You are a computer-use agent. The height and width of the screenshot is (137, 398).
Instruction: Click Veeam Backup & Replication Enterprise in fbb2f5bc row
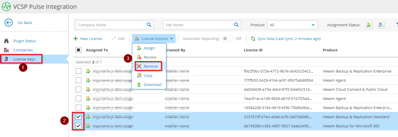[357, 71]
